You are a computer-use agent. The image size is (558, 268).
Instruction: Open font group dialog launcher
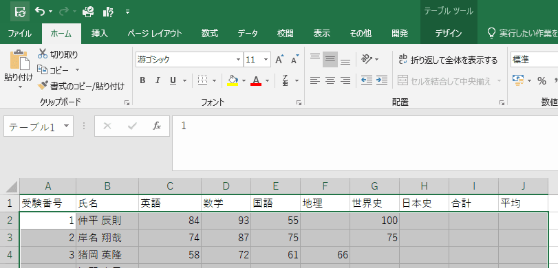tap(299, 102)
